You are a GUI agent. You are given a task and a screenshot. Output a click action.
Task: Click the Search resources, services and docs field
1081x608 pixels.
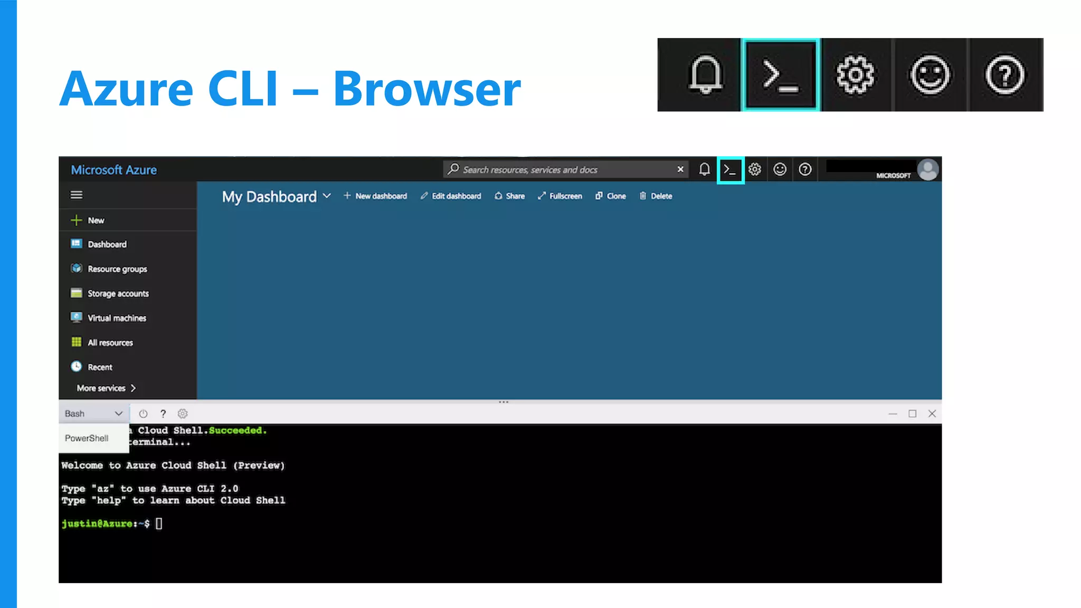566,169
